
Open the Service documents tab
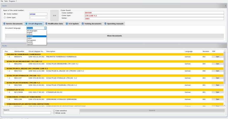tap(13, 24)
